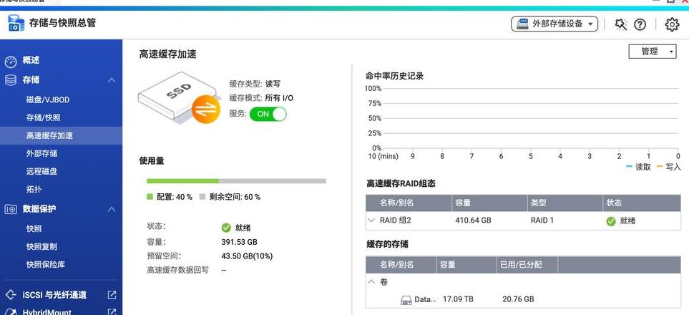Open 磁盘/VJBOD in the sidebar
The height and width of the screenshot is (315, 689).
tap(48, 100)
